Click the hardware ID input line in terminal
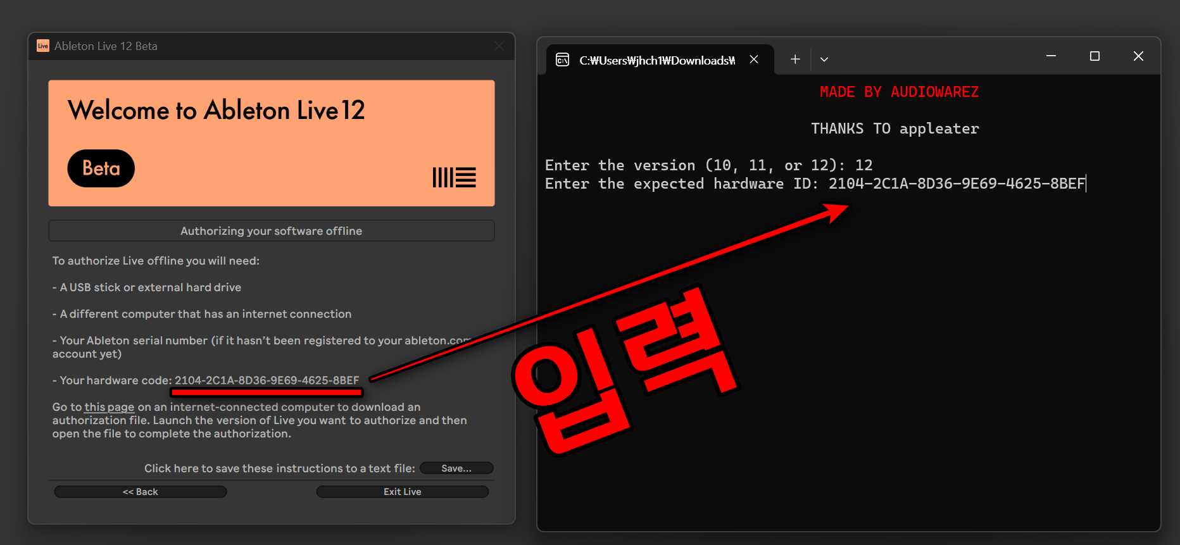This screenshot has height=545, width=1180. [x=815, y=184]
